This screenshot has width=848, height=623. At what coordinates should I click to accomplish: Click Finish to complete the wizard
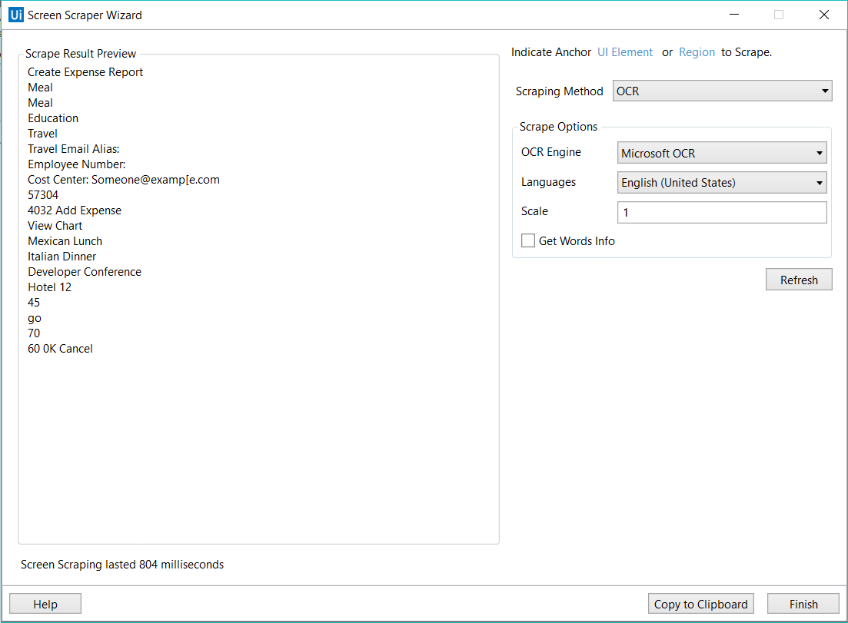803,605
